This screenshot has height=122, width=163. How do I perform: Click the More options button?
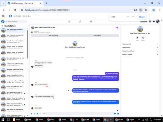coord(97,35)
